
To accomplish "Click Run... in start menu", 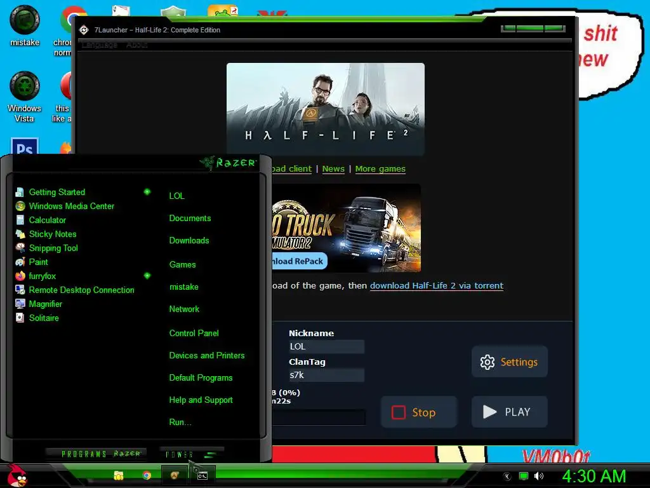I will 180,423.
